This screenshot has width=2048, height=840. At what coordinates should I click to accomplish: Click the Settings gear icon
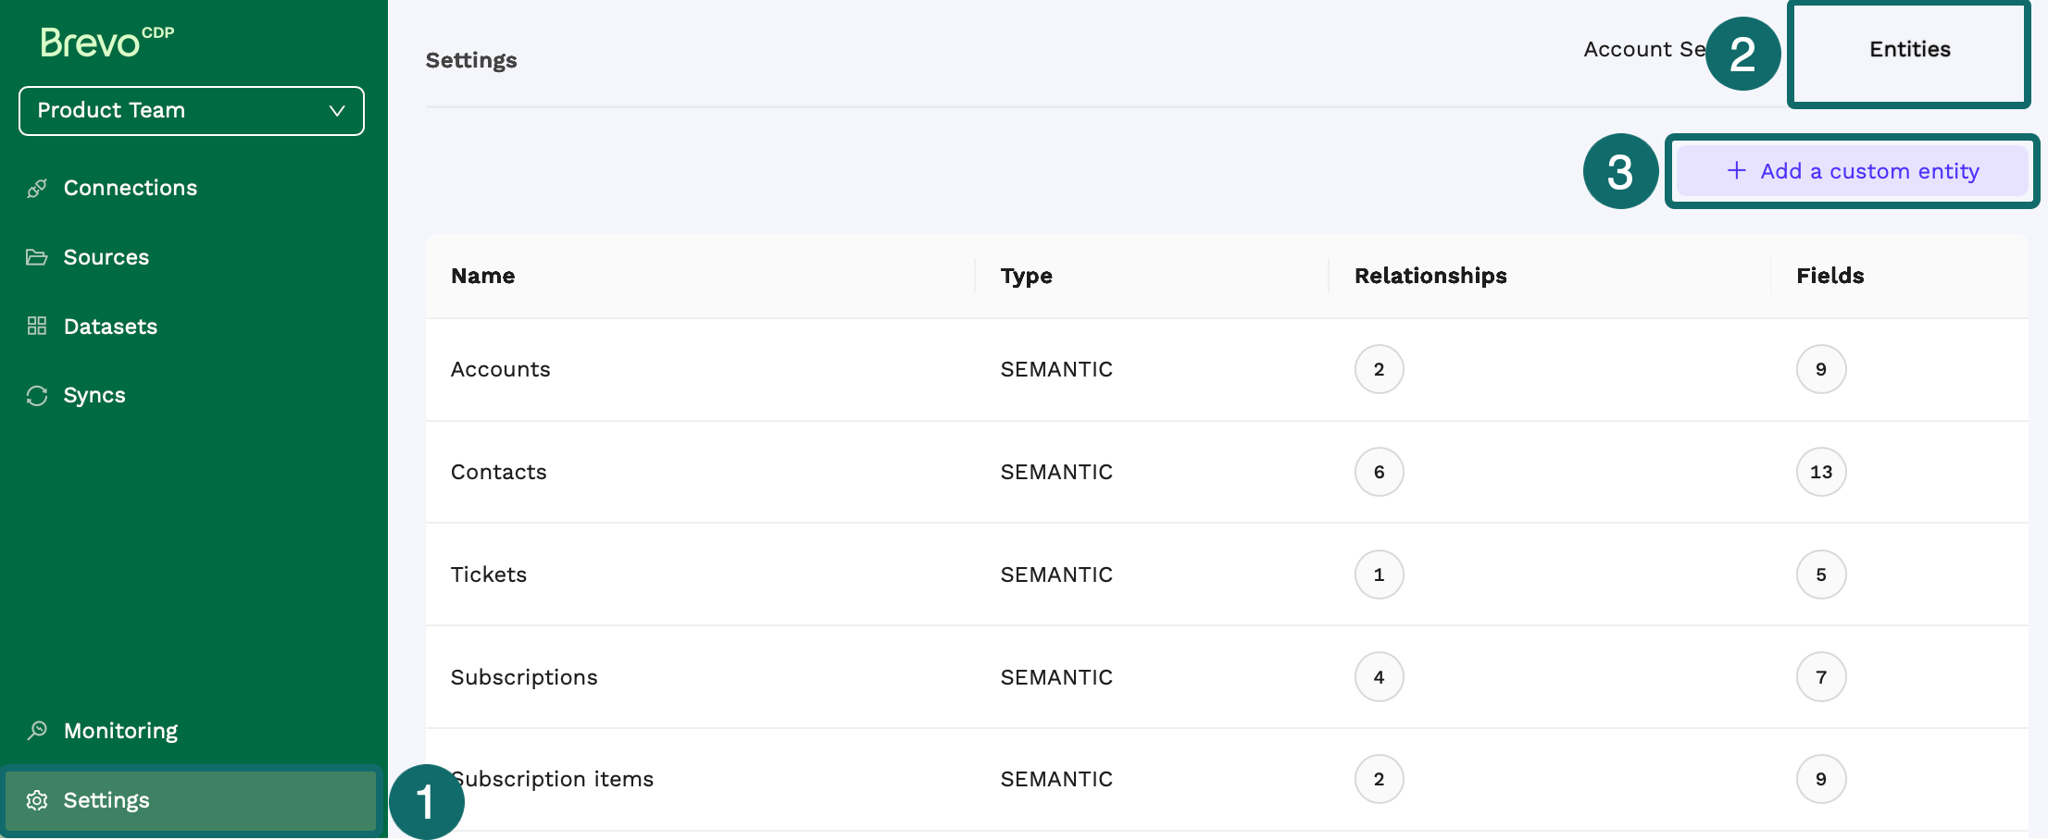pyautogui.click(x=37, y=801)
